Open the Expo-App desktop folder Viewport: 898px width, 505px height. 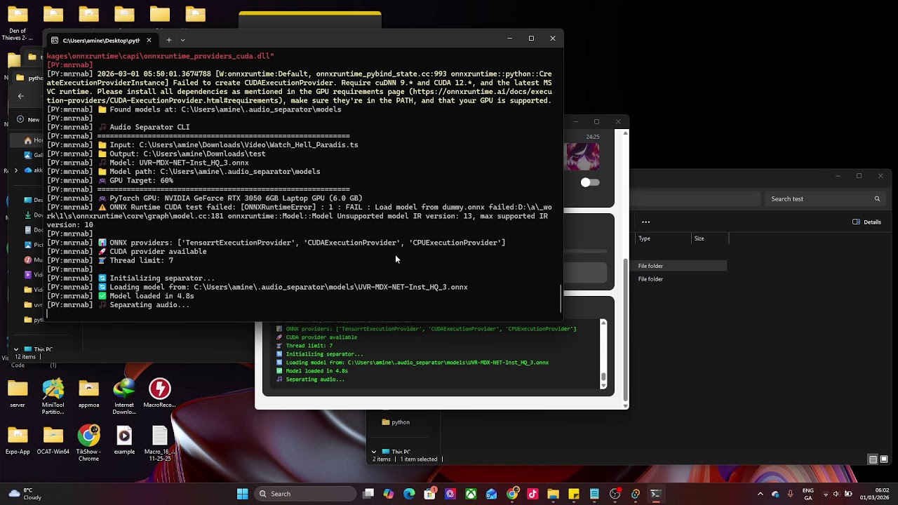coord(18,440)
